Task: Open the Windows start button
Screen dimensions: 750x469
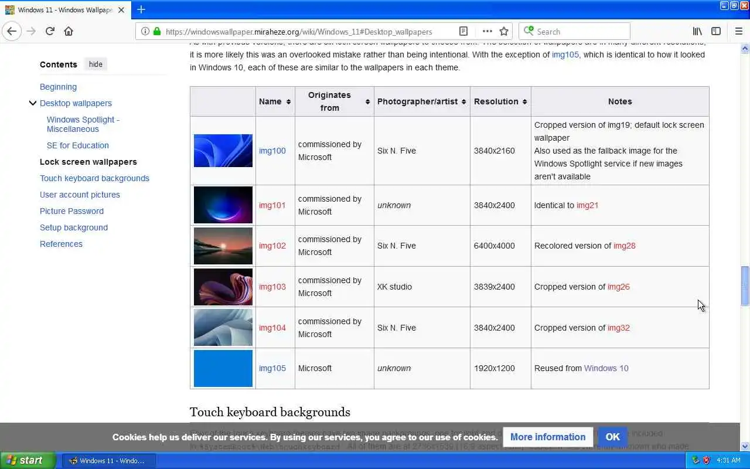Action: 28,460
